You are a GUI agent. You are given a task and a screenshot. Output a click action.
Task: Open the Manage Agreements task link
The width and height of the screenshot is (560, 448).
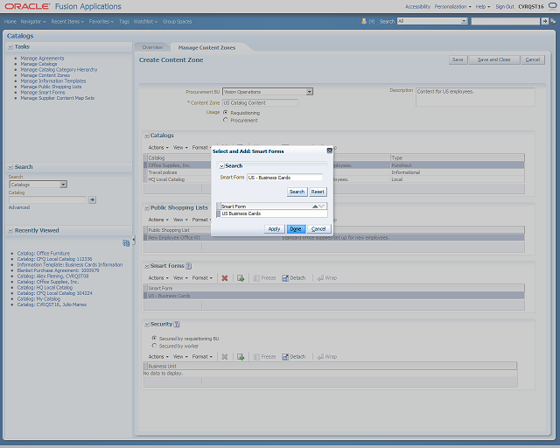pos(42,59)
